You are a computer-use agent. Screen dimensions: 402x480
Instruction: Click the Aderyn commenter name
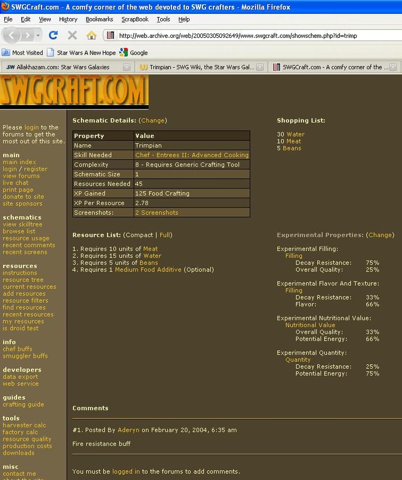pos(128,430)
